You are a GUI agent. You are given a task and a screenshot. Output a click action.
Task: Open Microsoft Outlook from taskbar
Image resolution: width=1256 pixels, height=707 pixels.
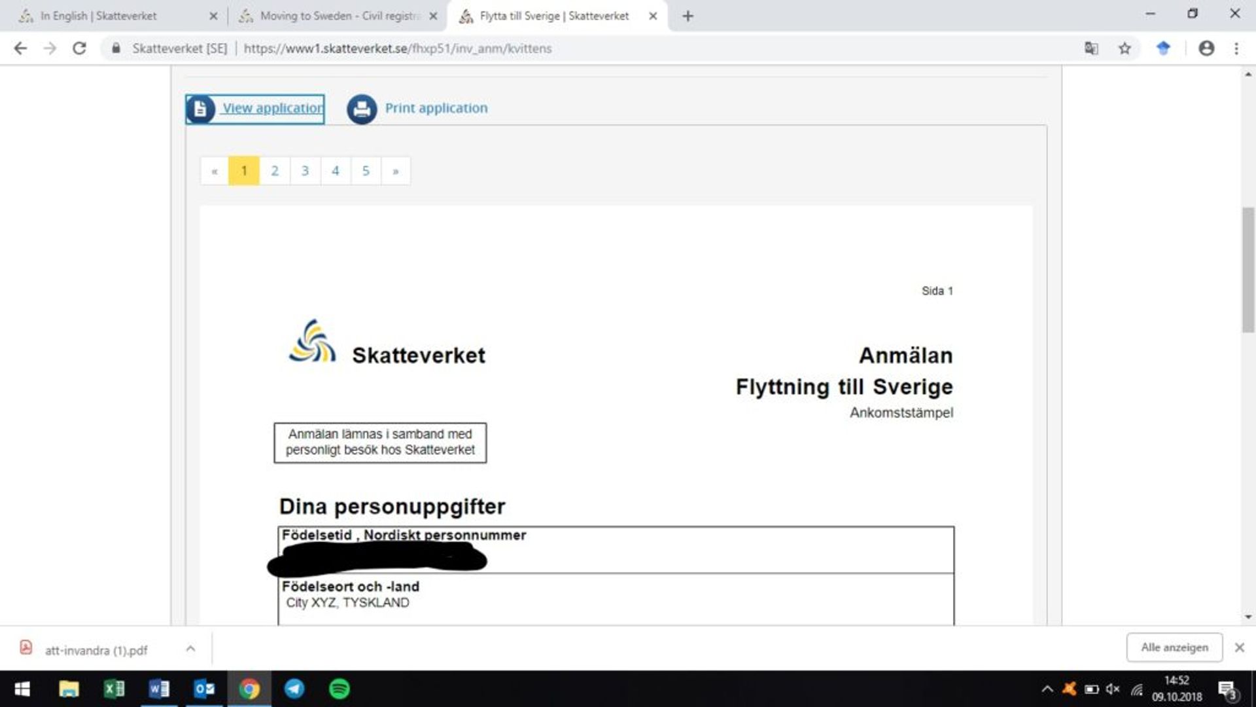205,688
